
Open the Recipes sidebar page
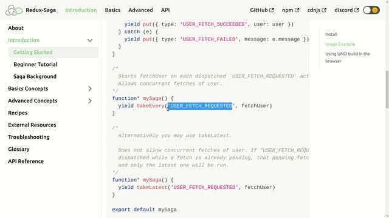click(x=18, y=113)
